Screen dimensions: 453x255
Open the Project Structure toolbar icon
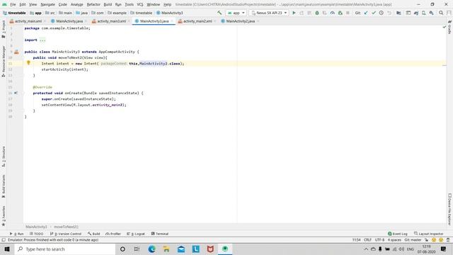398,13
